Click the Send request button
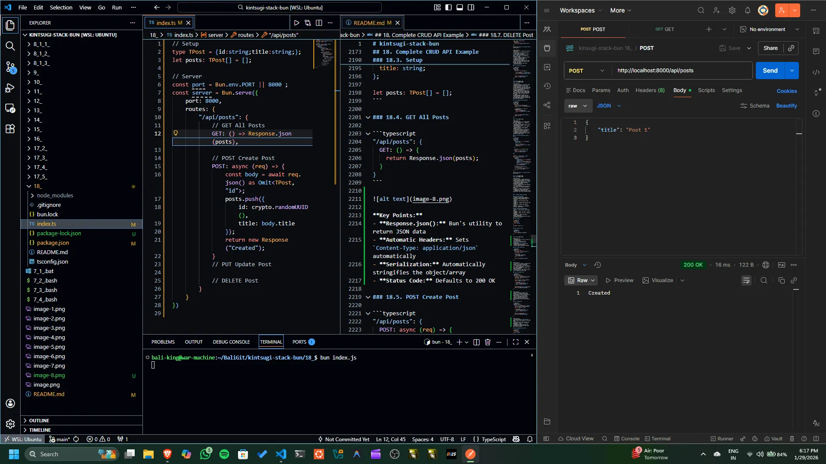The image size is (826, 464). (770, 71)
